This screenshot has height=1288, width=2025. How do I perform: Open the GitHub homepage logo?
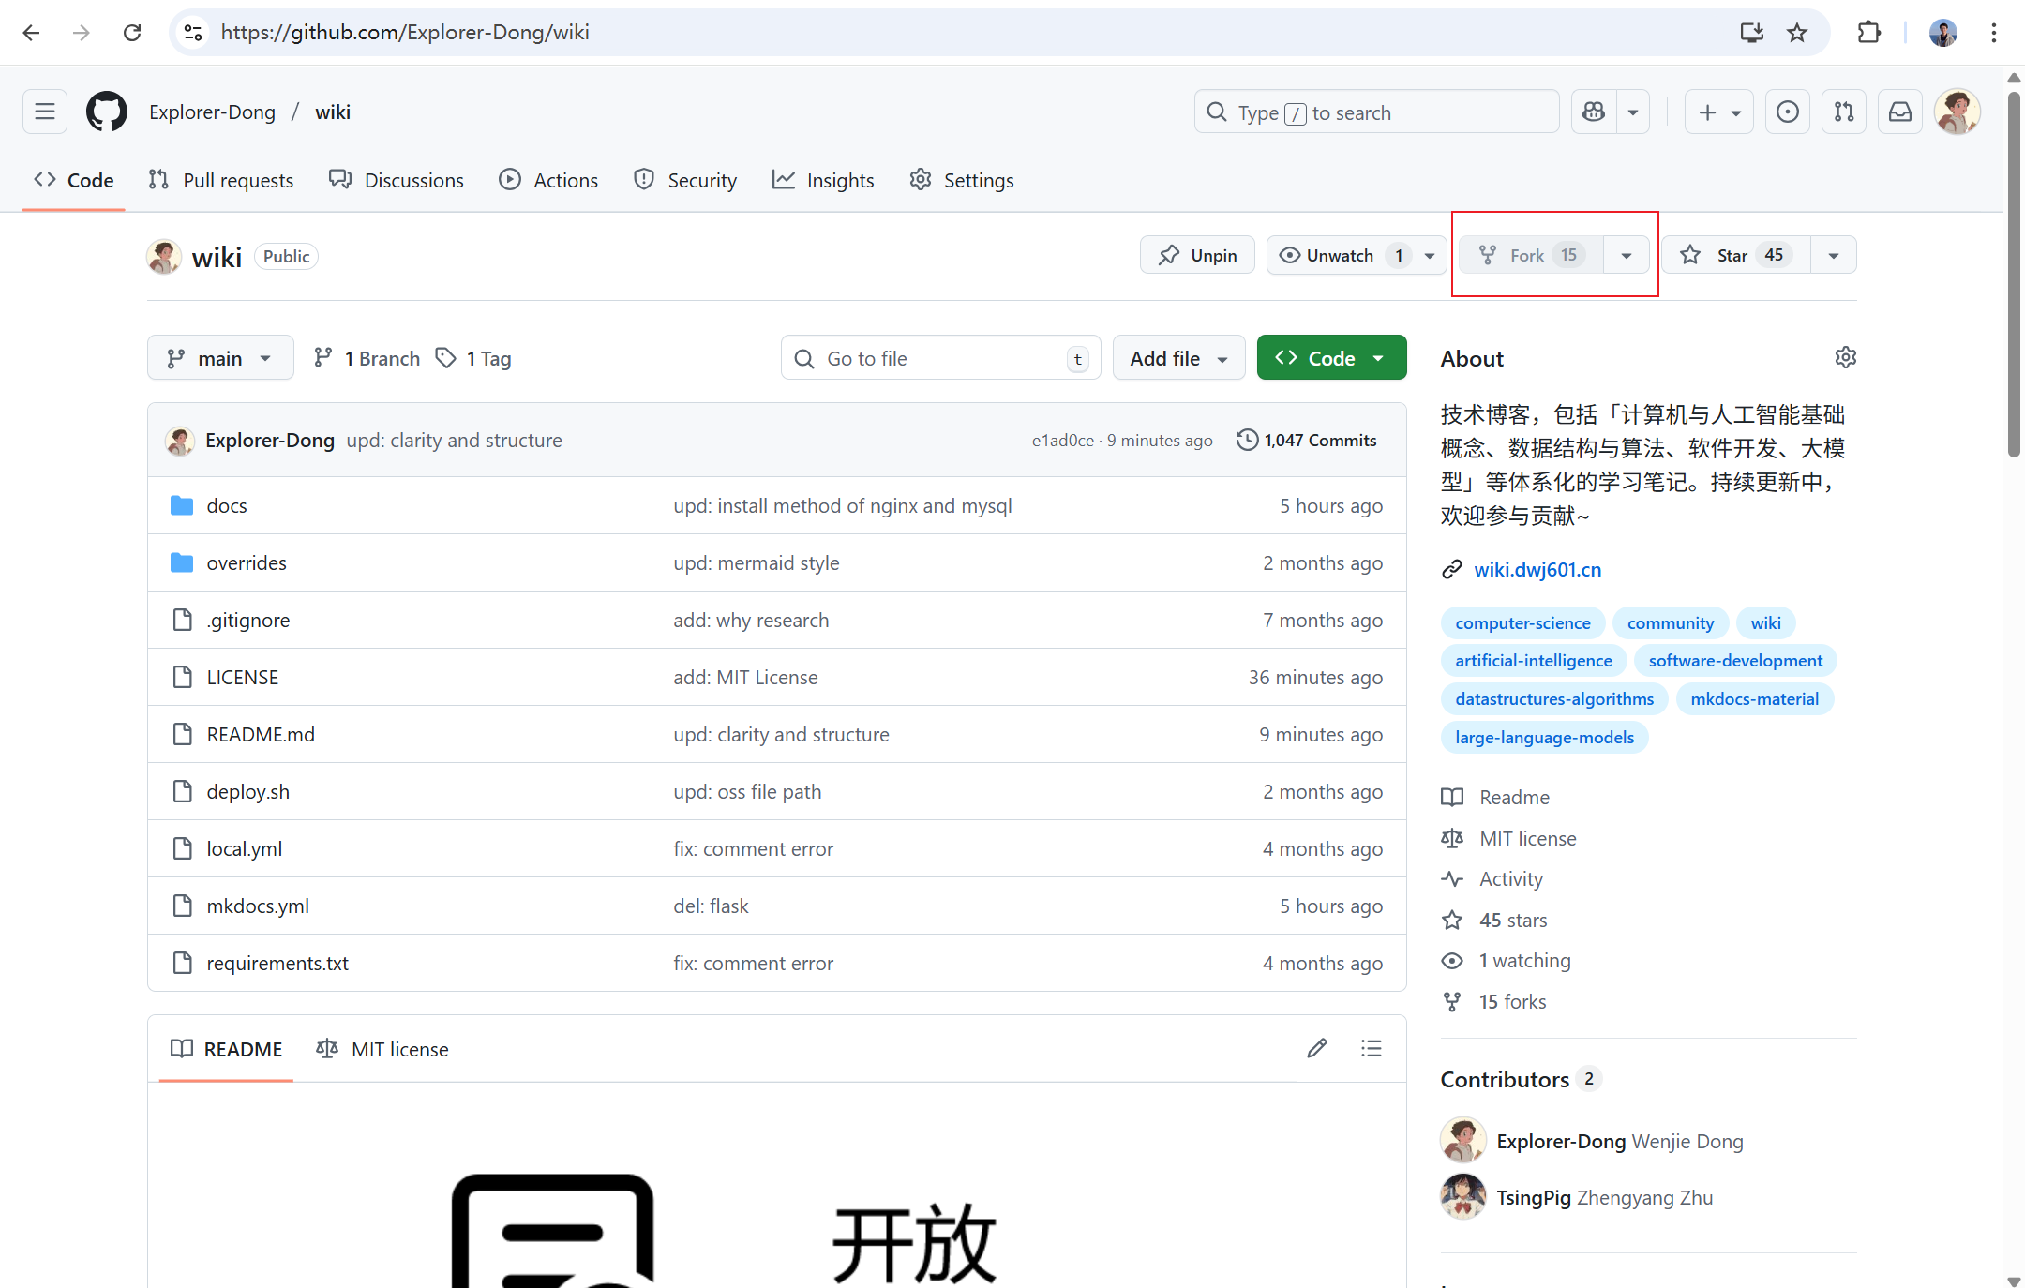click(x=106, y=112)
